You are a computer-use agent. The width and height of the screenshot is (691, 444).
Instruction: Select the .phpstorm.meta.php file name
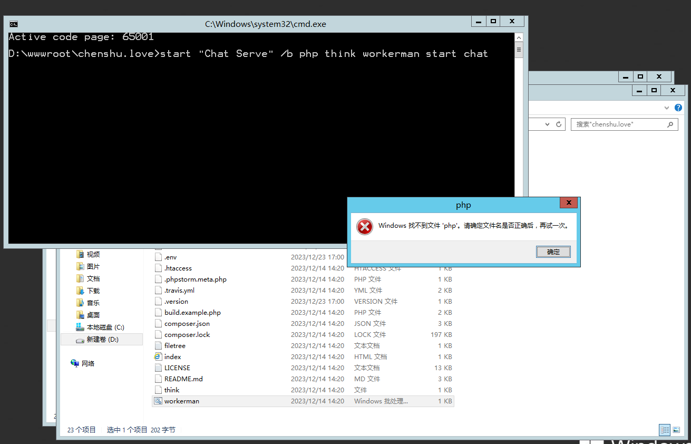[196, 279]
